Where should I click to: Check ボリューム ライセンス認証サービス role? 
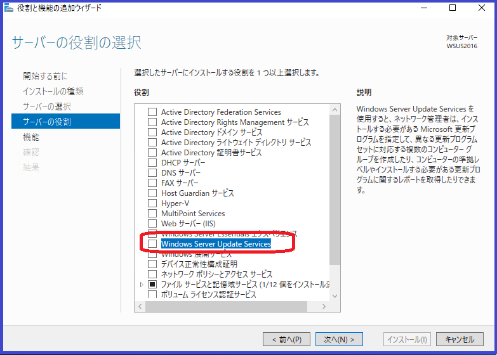tap(152, 294)
